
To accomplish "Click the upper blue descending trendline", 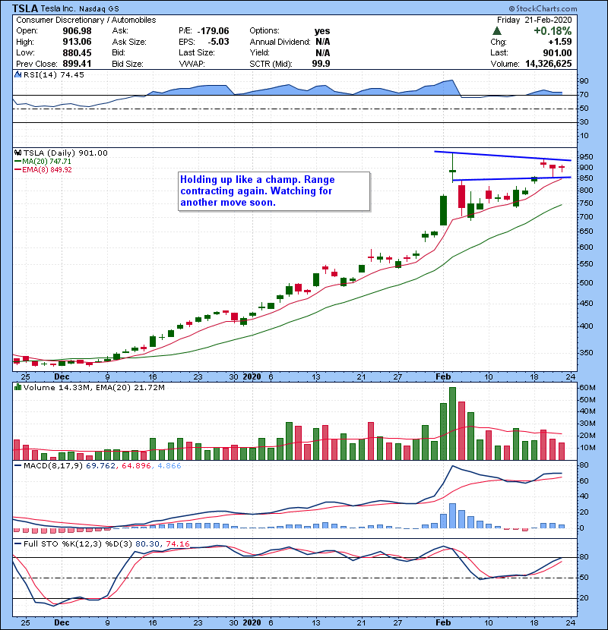I will 502,156.
